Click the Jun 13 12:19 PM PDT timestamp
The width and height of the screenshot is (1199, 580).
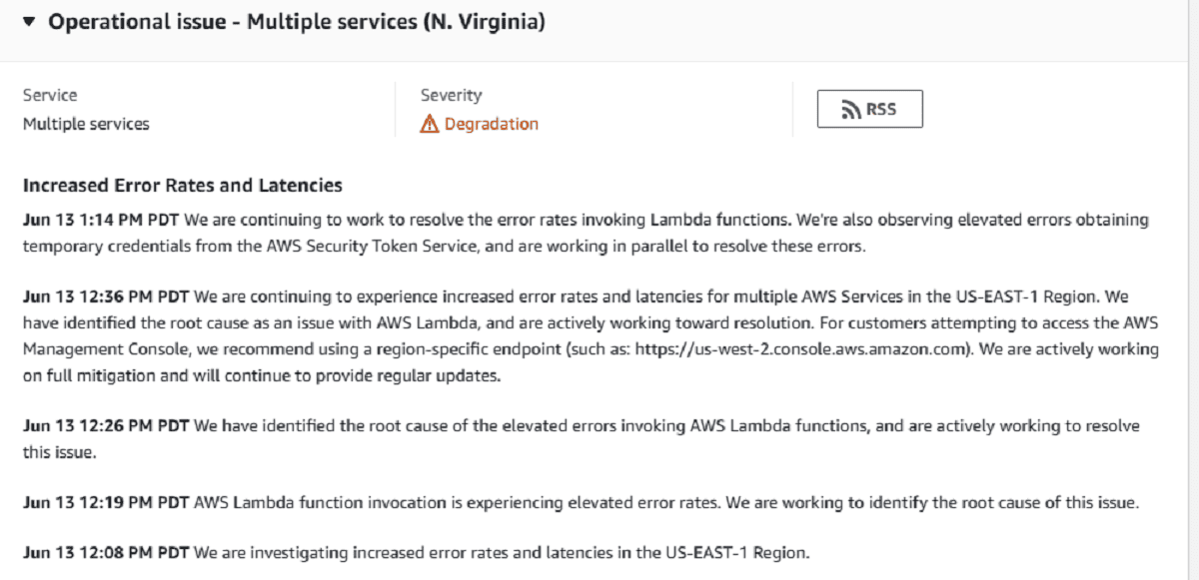106,503
